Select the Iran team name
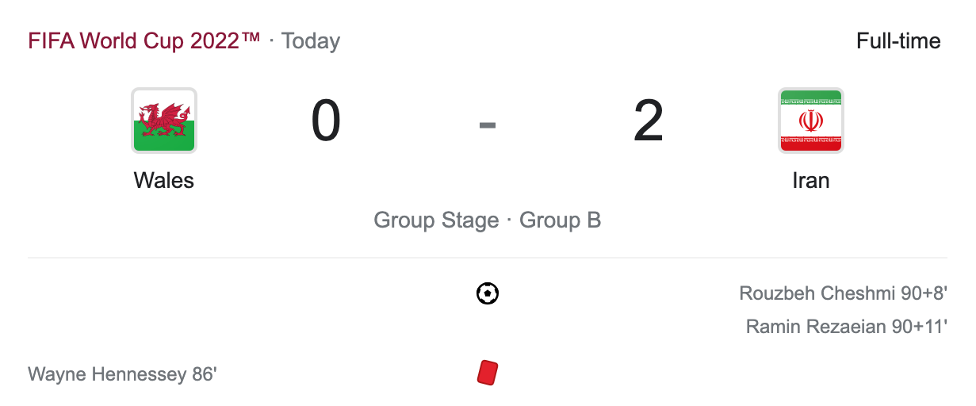 pos(810,181)
